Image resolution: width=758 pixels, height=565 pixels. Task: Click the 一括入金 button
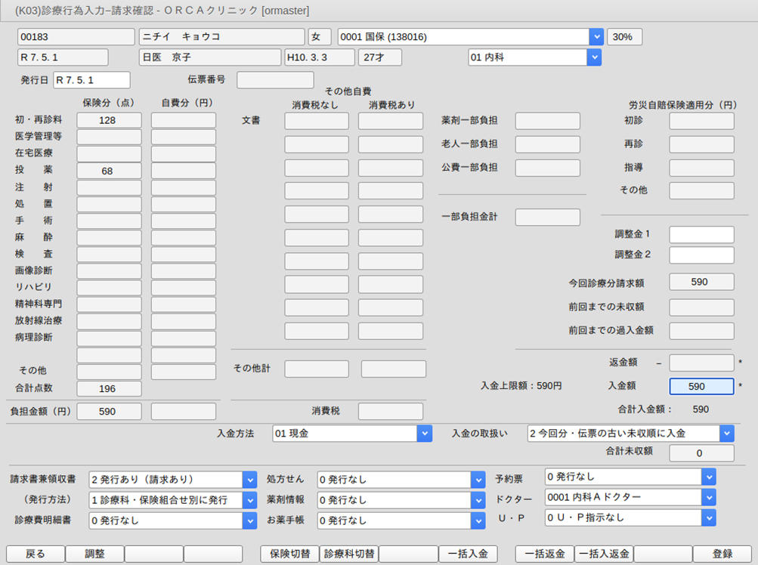(468, 554)
